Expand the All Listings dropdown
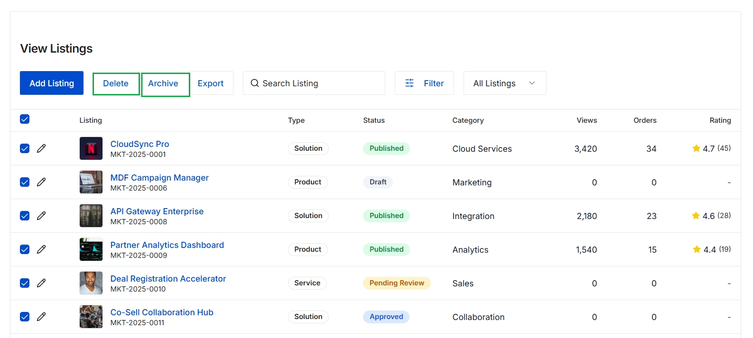The height and width of the screenshot is (338, 753). click(505, 83)
